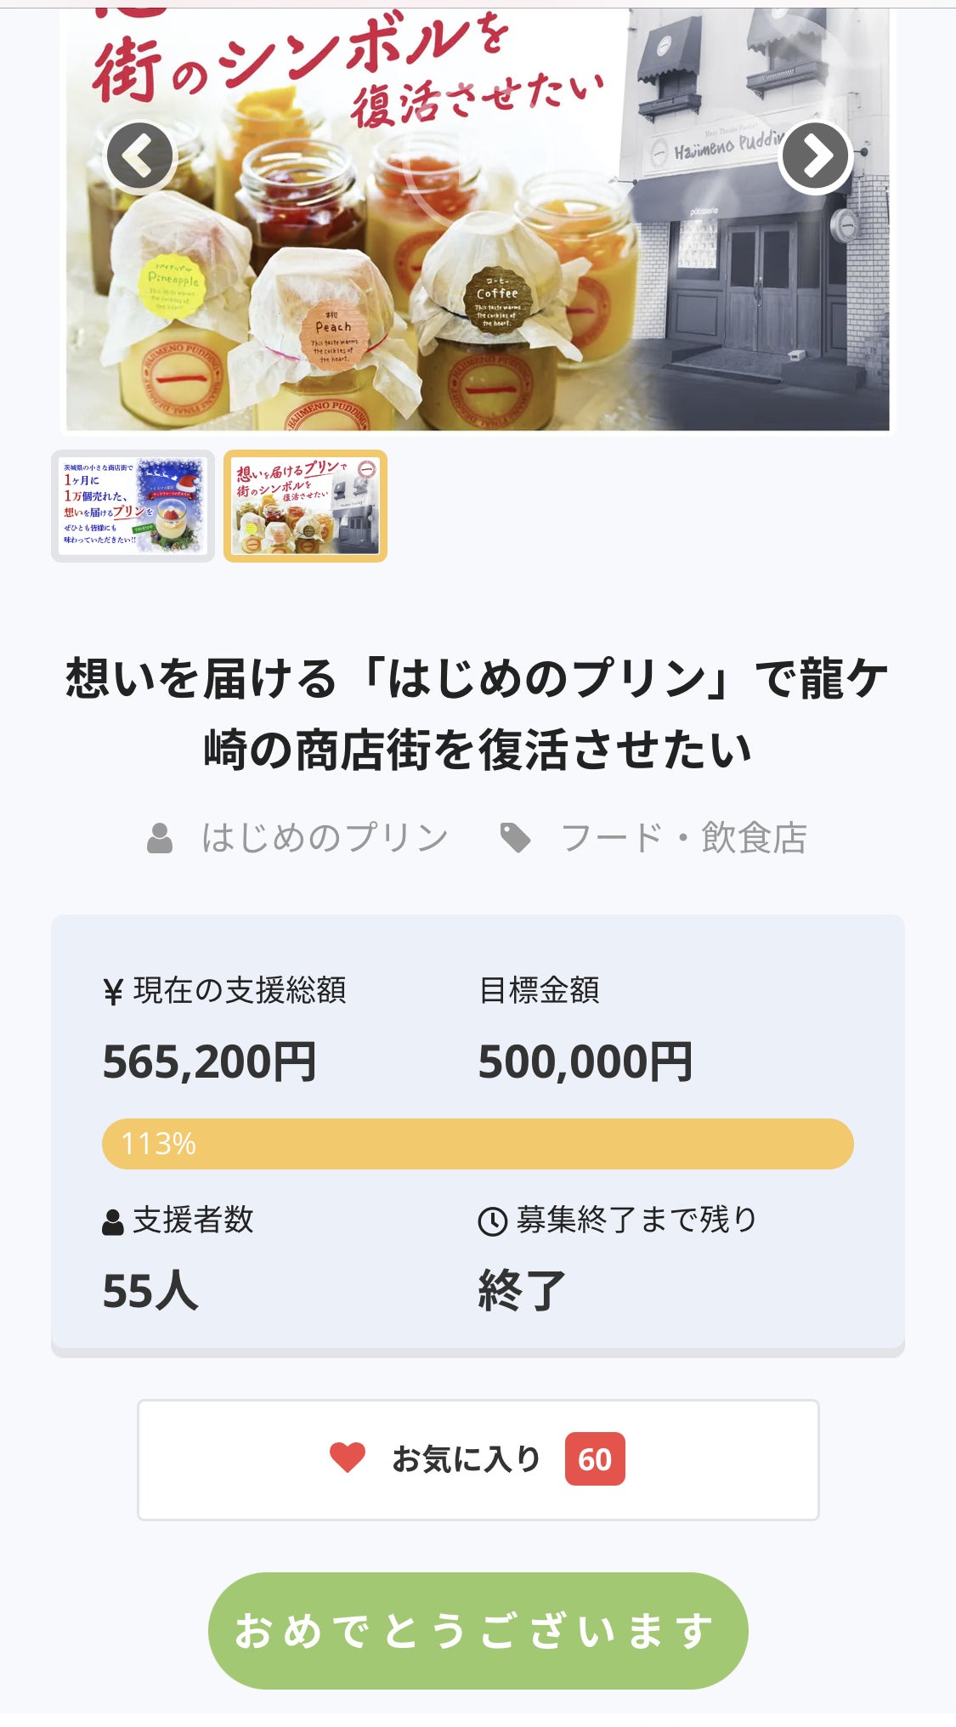This screenshot has height=1727, width=956.
Task: Open the はじめのプリン owner link
Action: click(x=325, y=838)
